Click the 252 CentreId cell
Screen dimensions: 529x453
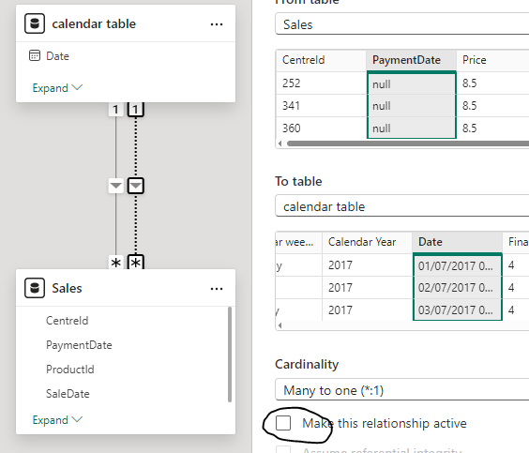(321, 83)
